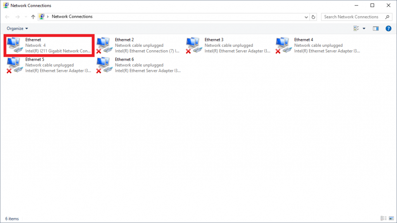Screen dimensions: 397x223
Task: Switch to large icons view in status bar
Action: [391, 219]
